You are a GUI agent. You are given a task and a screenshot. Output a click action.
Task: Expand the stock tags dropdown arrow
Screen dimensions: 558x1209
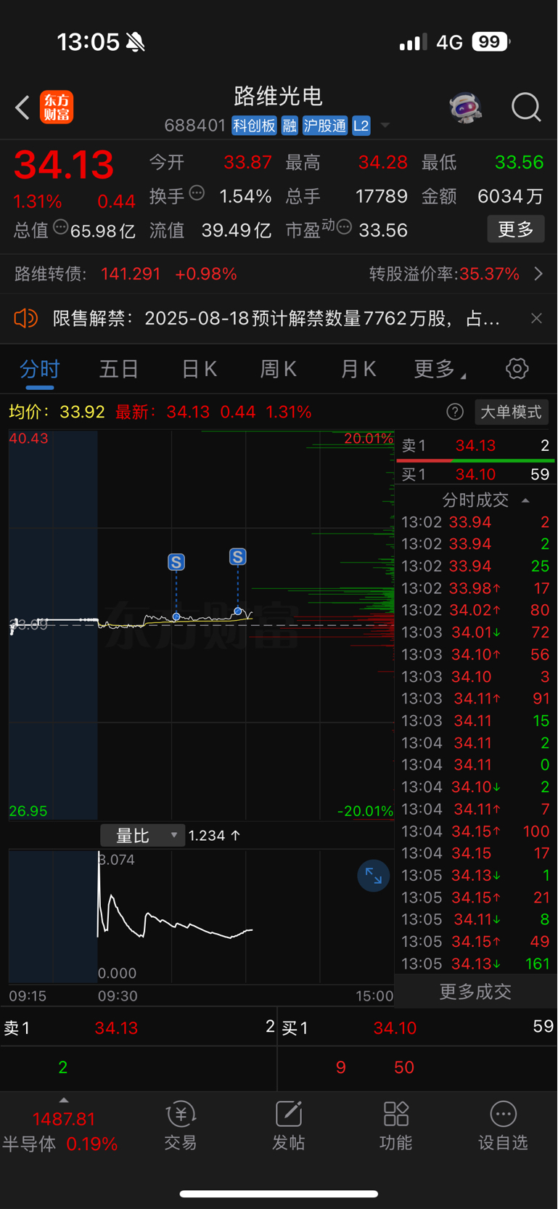pos(385,126)
